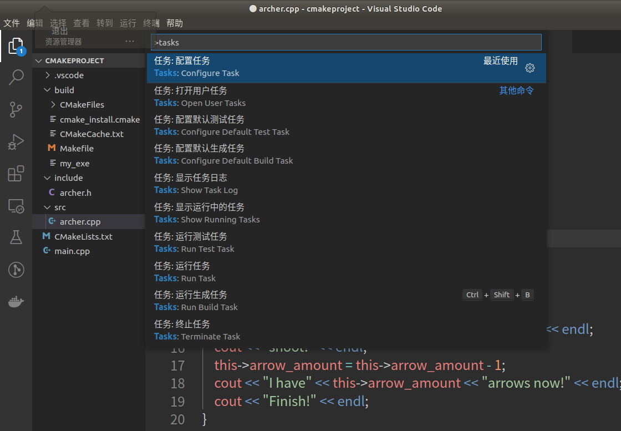Select Configure Default Test Task command

point(346,126)
